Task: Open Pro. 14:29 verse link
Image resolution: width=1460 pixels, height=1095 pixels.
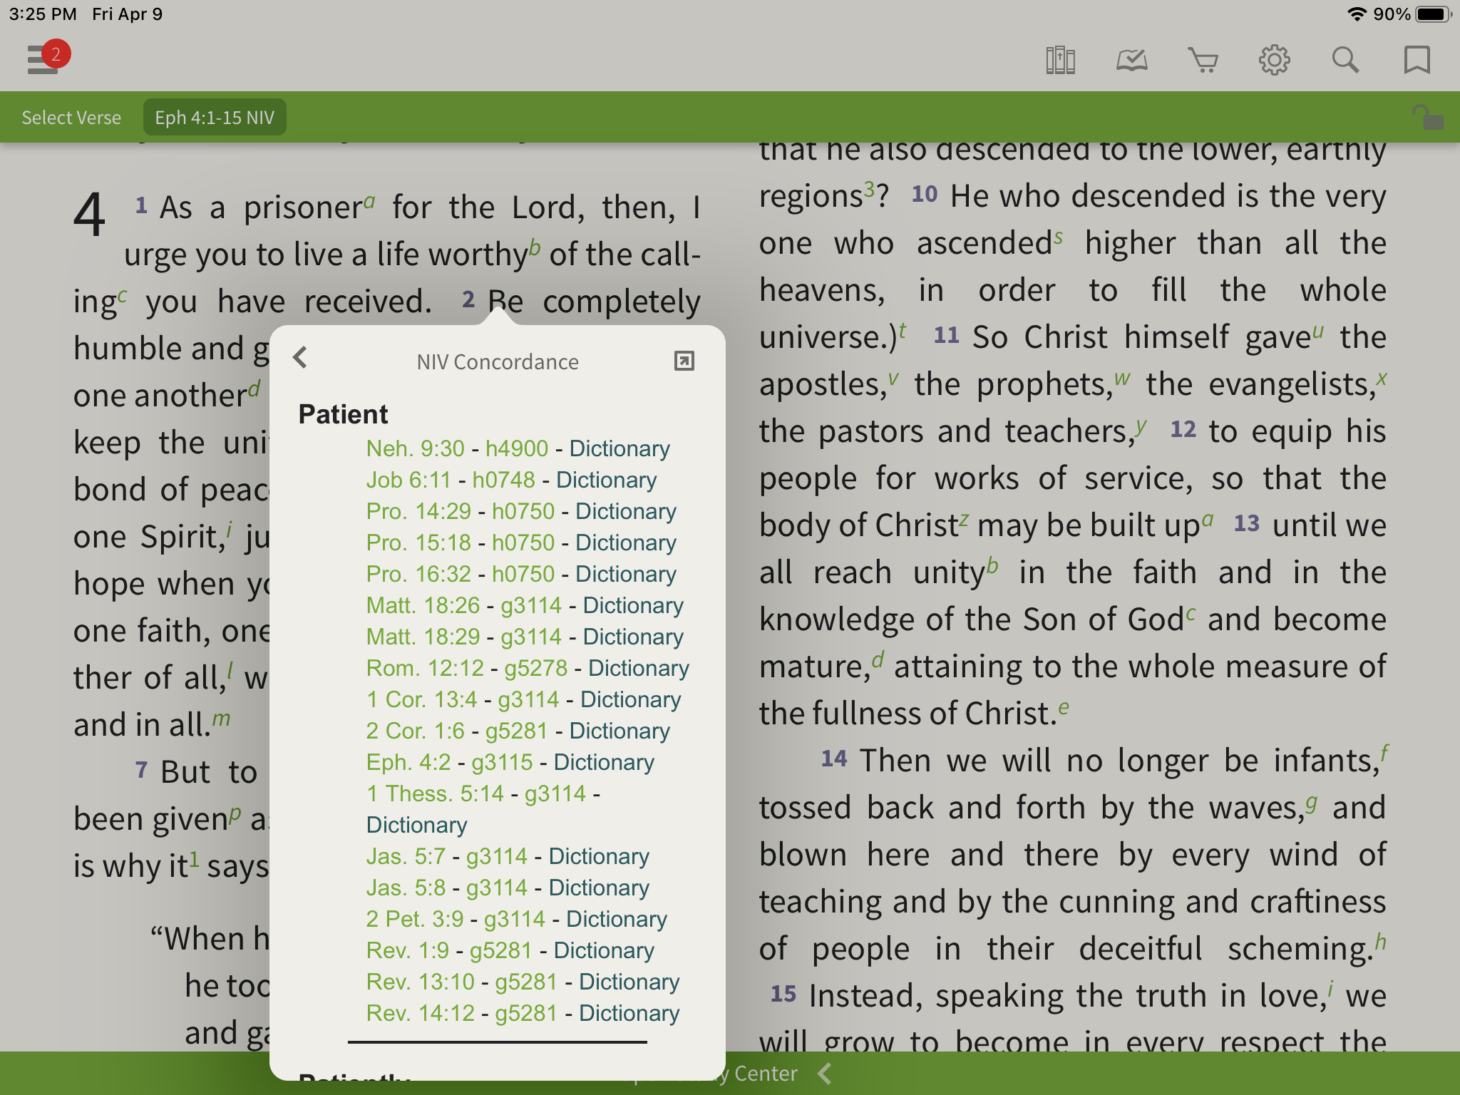Action: pos(418,511)
